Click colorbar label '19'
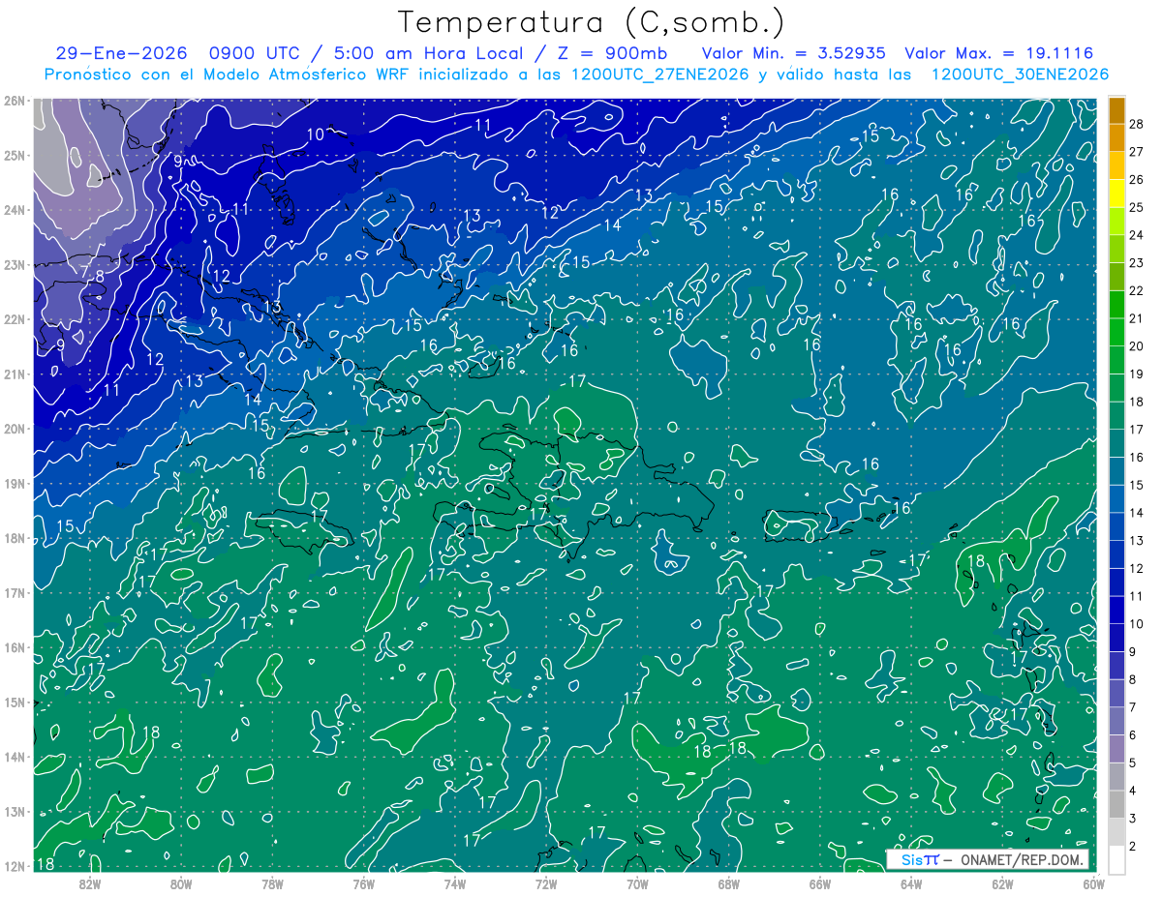 pos(1136,374)
